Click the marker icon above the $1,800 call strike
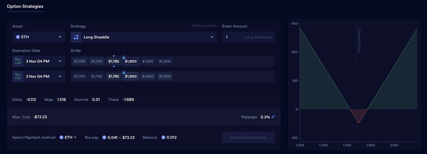The width and height of the screenshot is (427, 154). [124, 57]
